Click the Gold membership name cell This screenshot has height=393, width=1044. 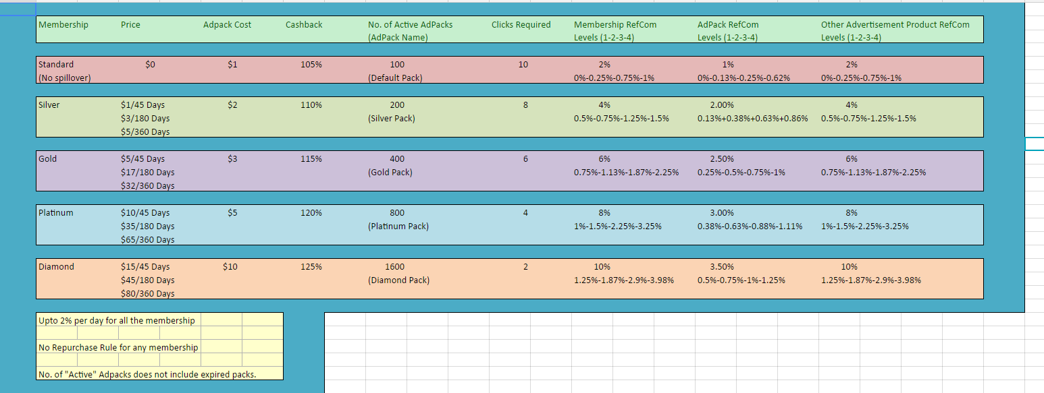pos(48,159)
